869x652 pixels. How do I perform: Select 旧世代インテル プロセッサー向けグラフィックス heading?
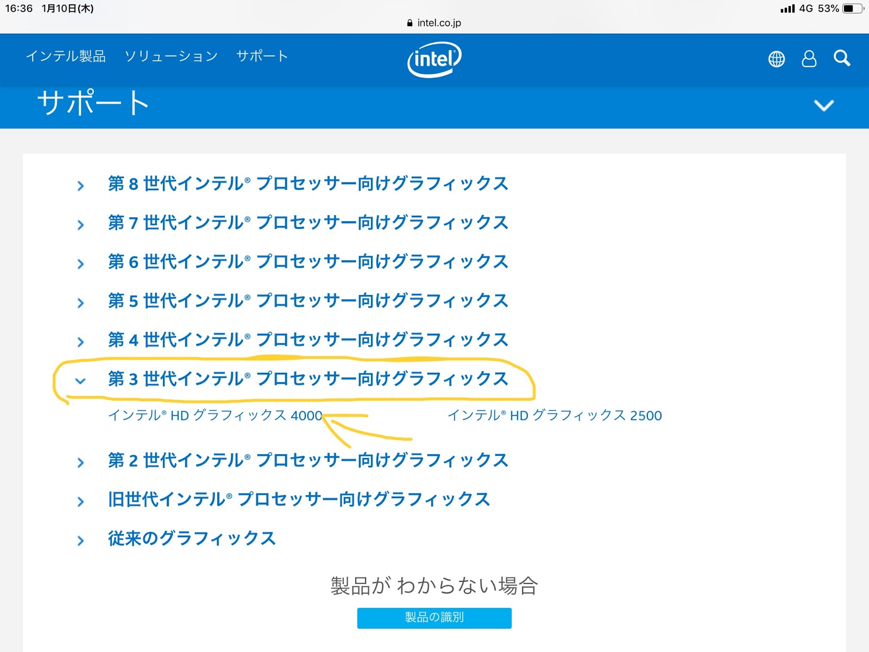coord(299,500)
